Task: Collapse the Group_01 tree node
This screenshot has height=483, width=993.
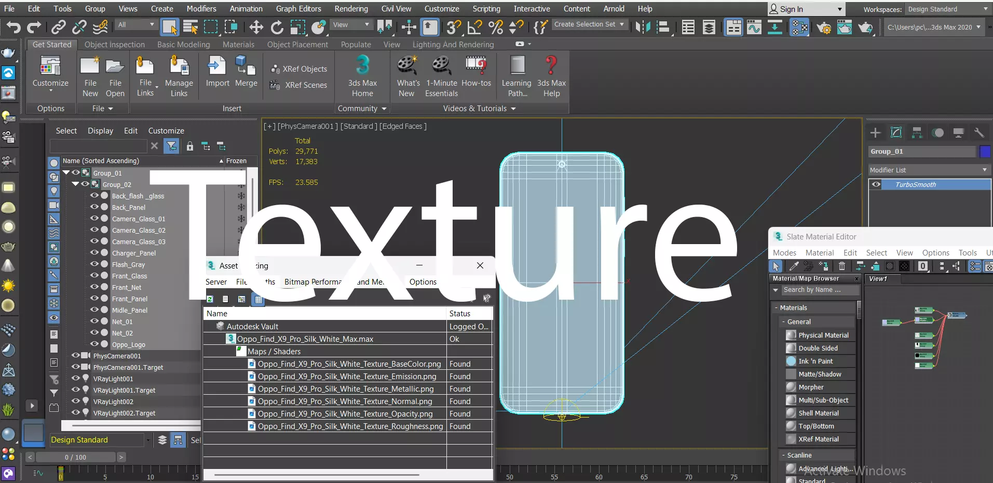Action: click(x=66, y=172)
